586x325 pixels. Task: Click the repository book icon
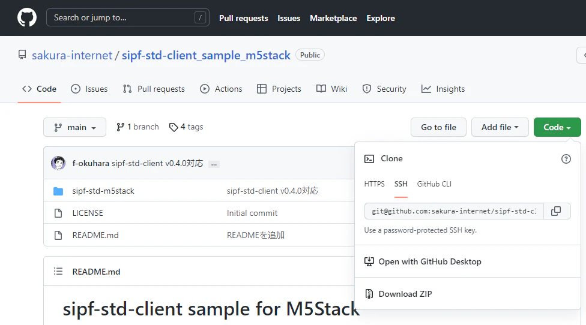(22, 55)
